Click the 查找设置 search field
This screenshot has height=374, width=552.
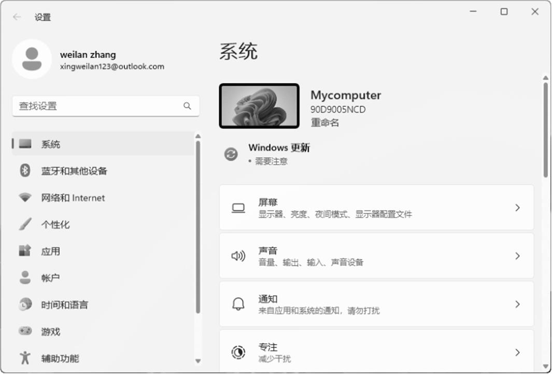98,106
